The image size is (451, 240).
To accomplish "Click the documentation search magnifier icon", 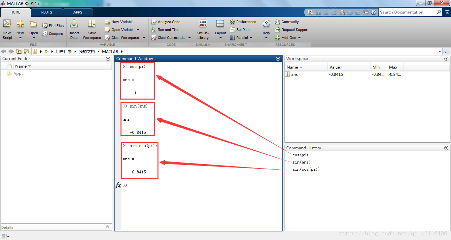I will (x=439, y=12).
